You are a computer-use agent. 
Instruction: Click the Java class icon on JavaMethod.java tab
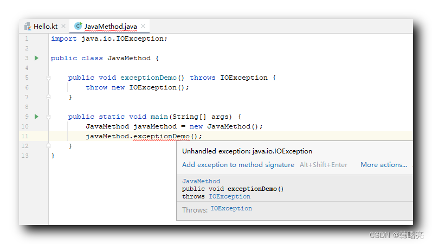point(78,26)
